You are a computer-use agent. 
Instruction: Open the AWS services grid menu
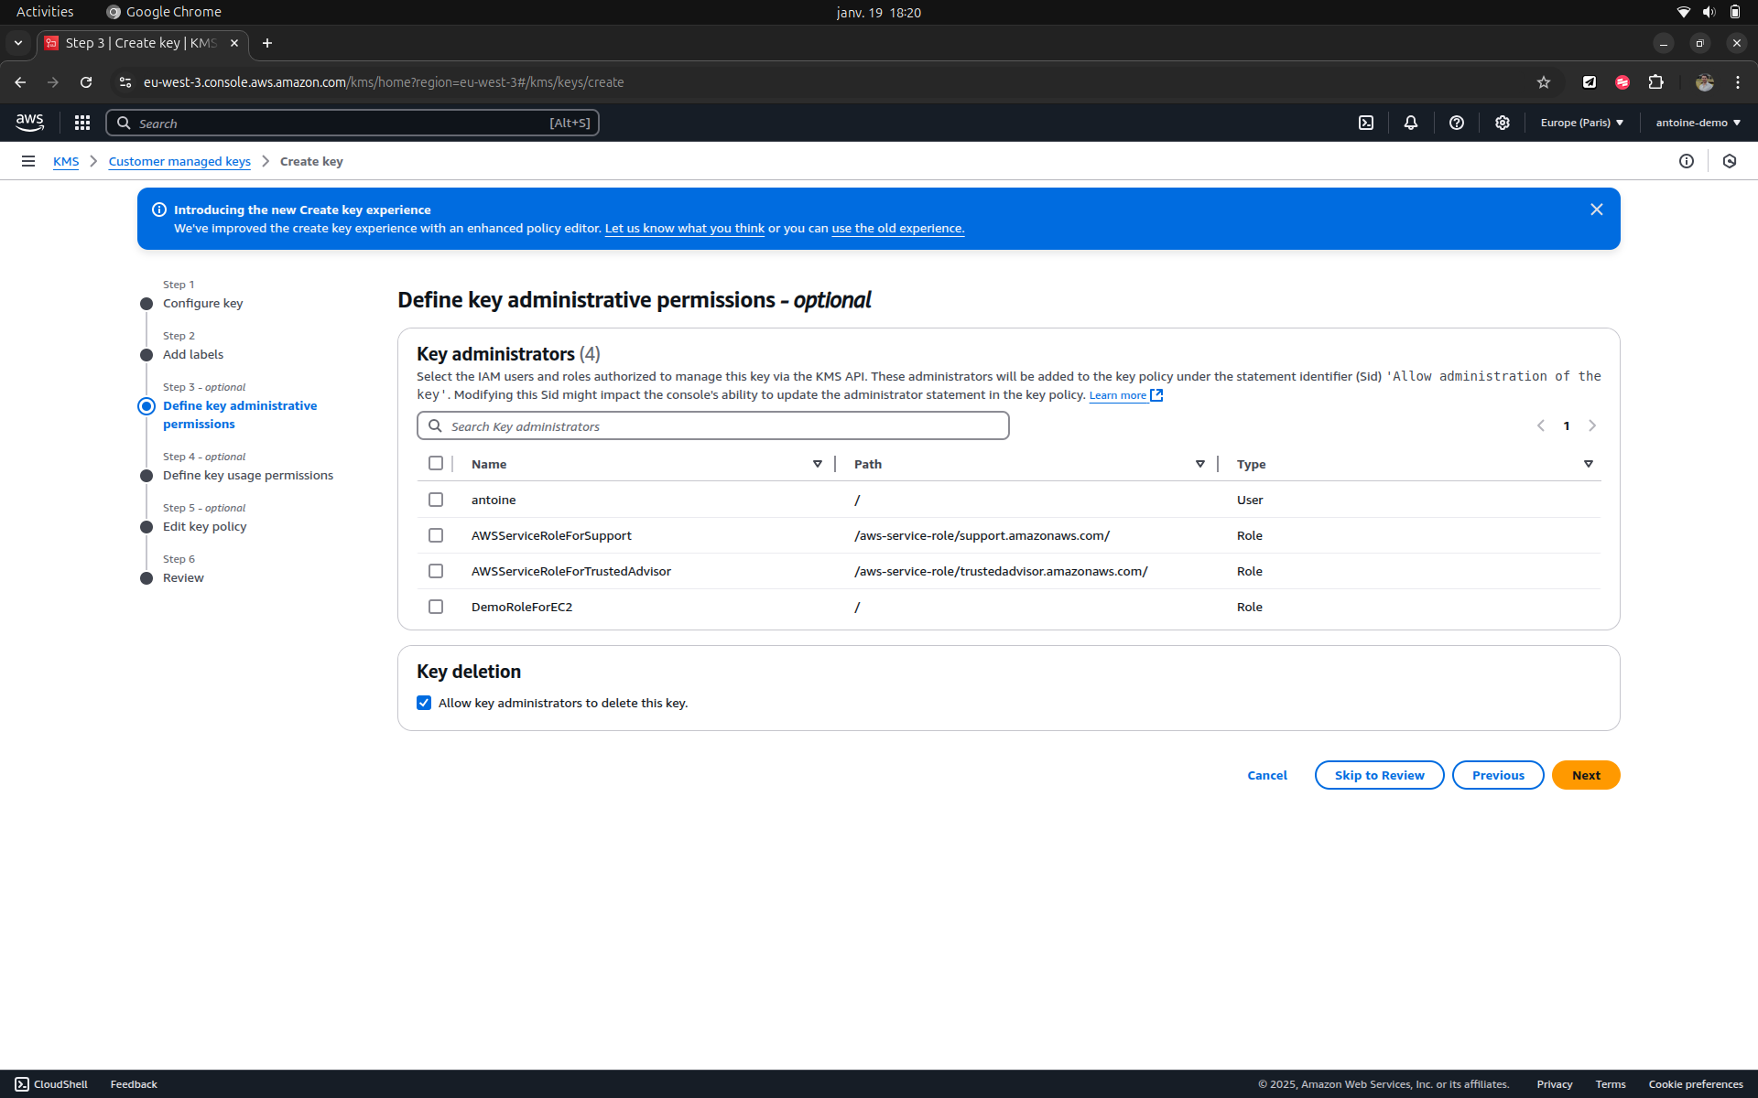click(x=82, y=123)
